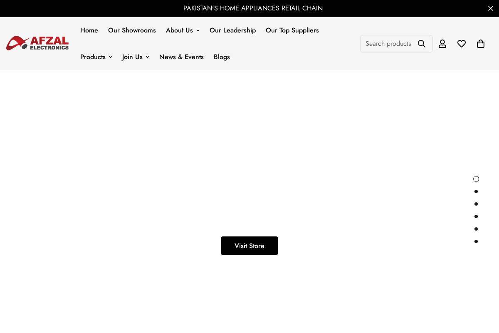This screenshot has width=499, height=333.
Task: View wishlist via heart icon
Action: [462, 43]
